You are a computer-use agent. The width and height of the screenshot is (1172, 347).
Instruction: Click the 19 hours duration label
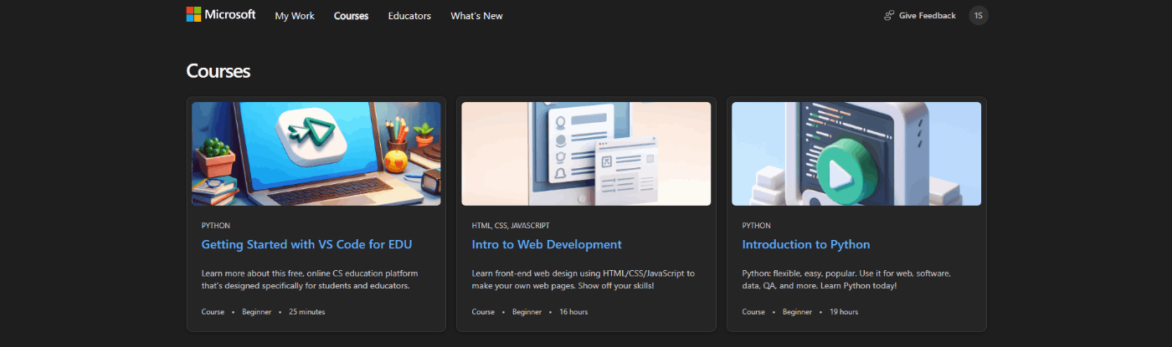(x=844, y=312)
